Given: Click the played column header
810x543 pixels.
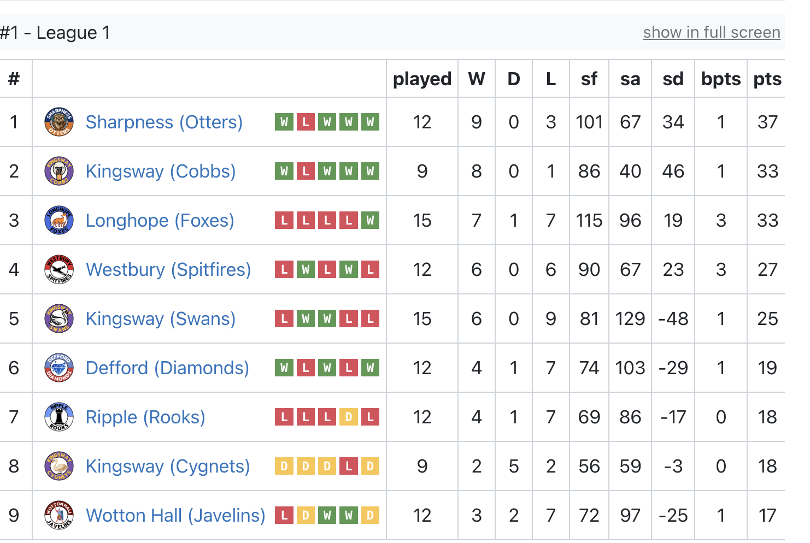Looking at the screenshot, I should pyautogui.click(x=422, y=79).
